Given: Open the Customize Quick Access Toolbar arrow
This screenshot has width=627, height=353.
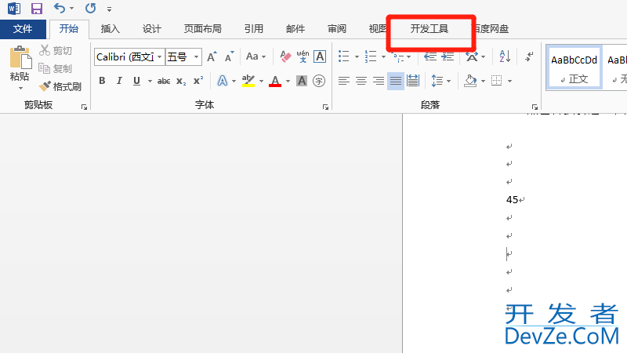Looking at the screenshot, I should [109, 9].
